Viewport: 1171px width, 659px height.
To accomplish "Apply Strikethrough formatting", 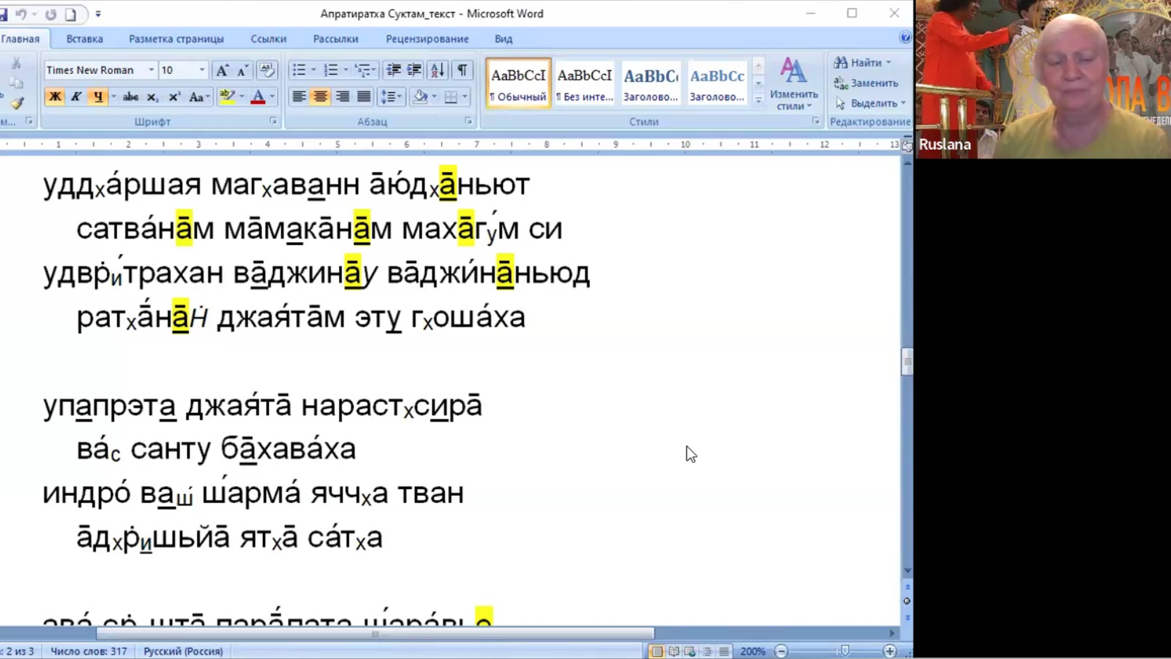I will coord(130,97).
